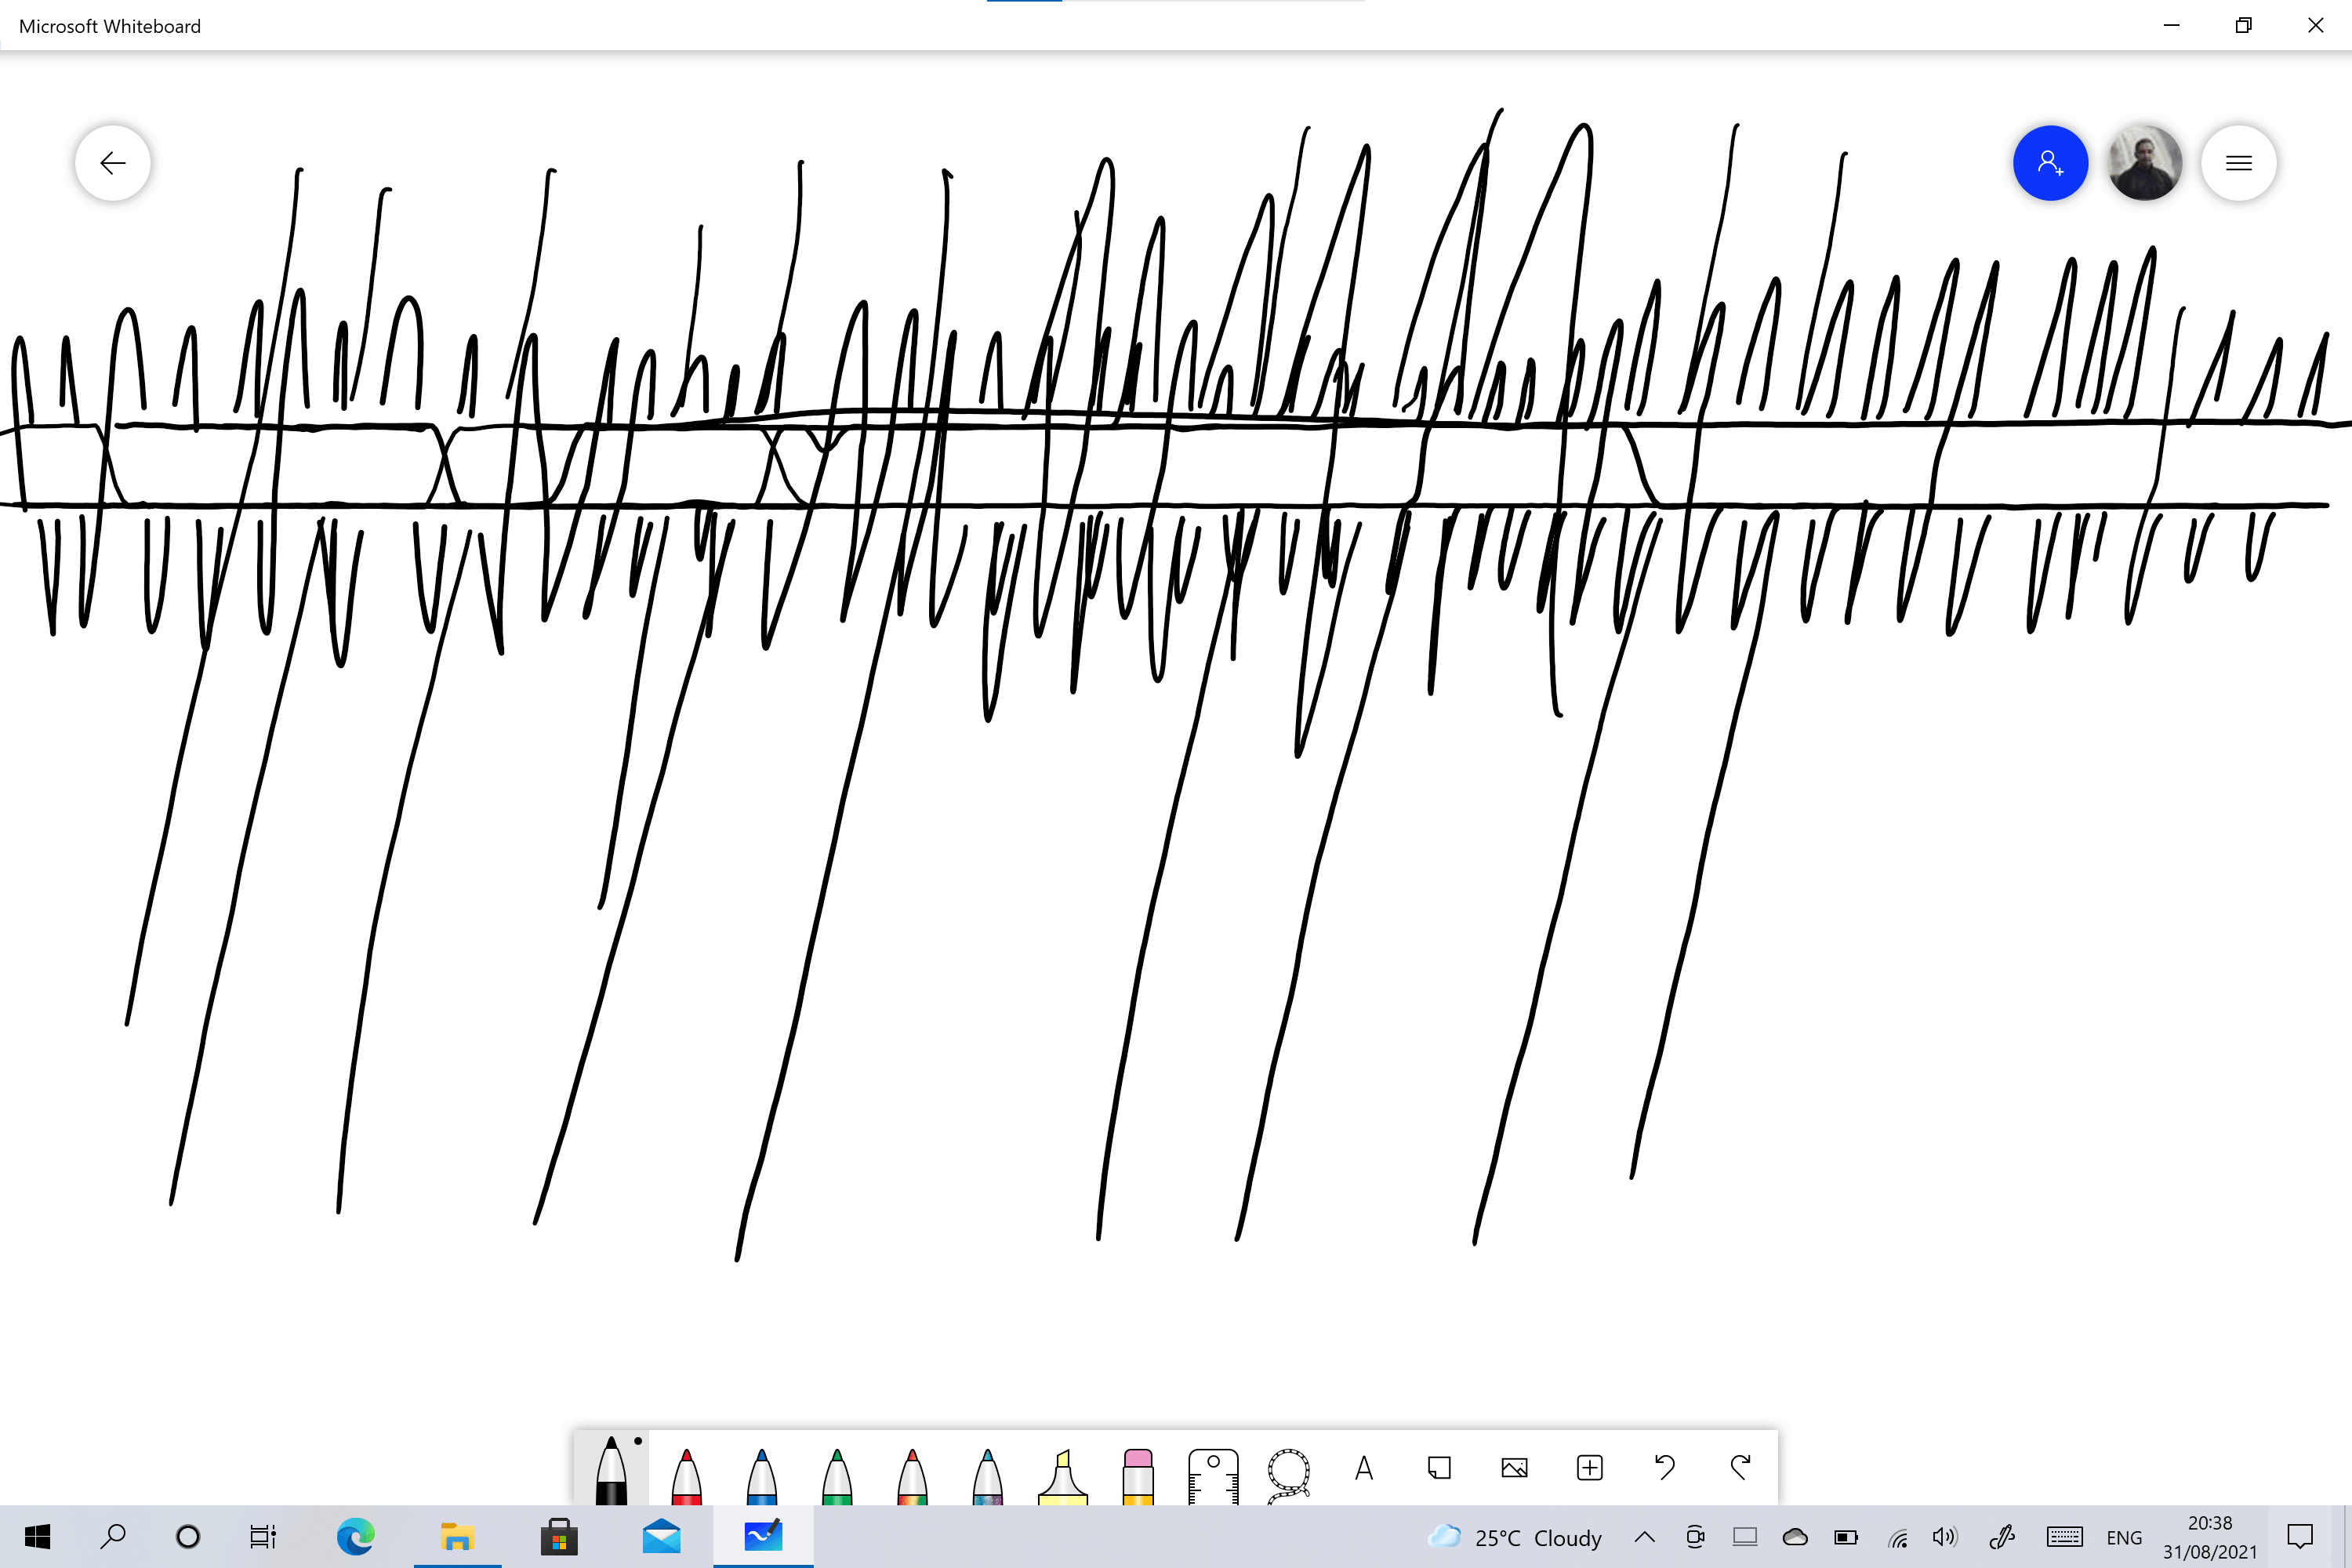Toggle the ruler tool

[1213, 1474]
